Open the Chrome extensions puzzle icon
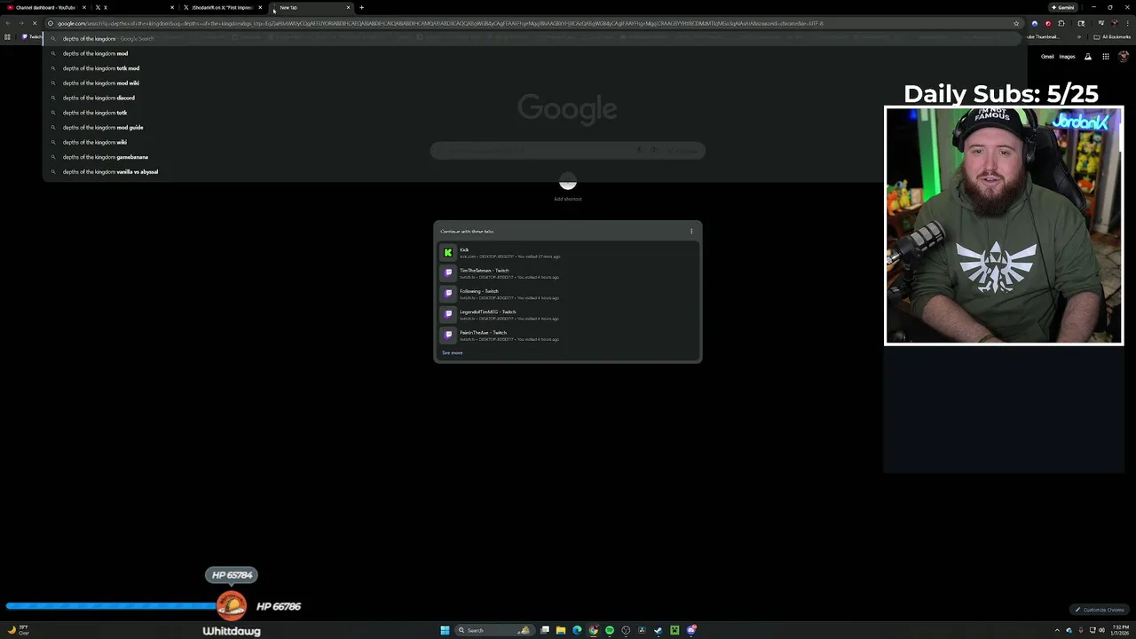 (1061, 23)
